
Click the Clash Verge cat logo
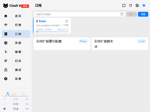[5, 6]
